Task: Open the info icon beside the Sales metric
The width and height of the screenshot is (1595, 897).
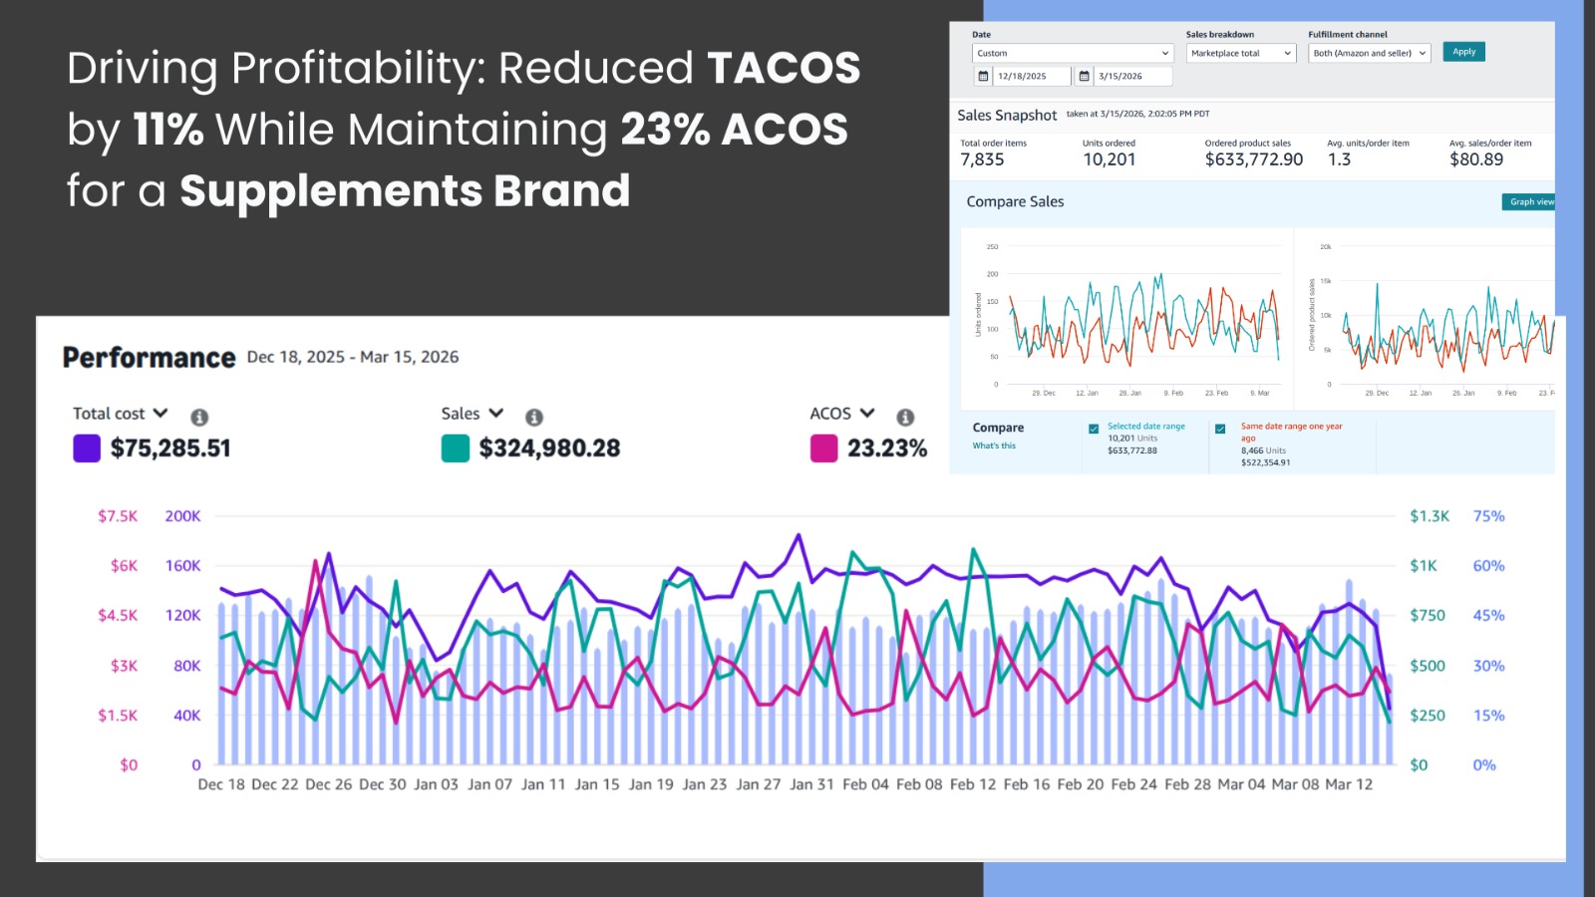Action: pyautogui.click(x=534, y=418)
